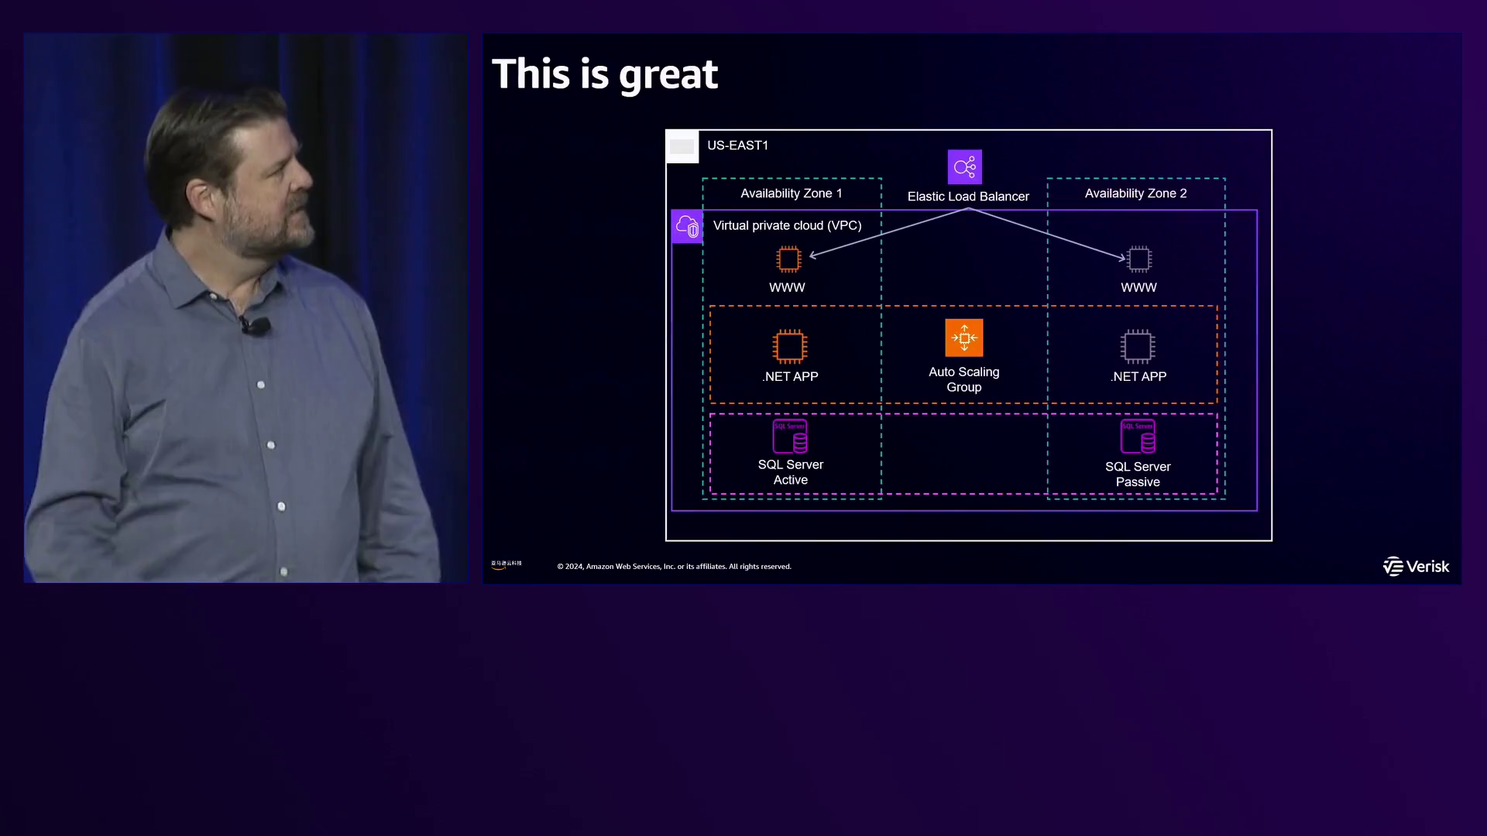Click the copyright notice text

point(674,567)
